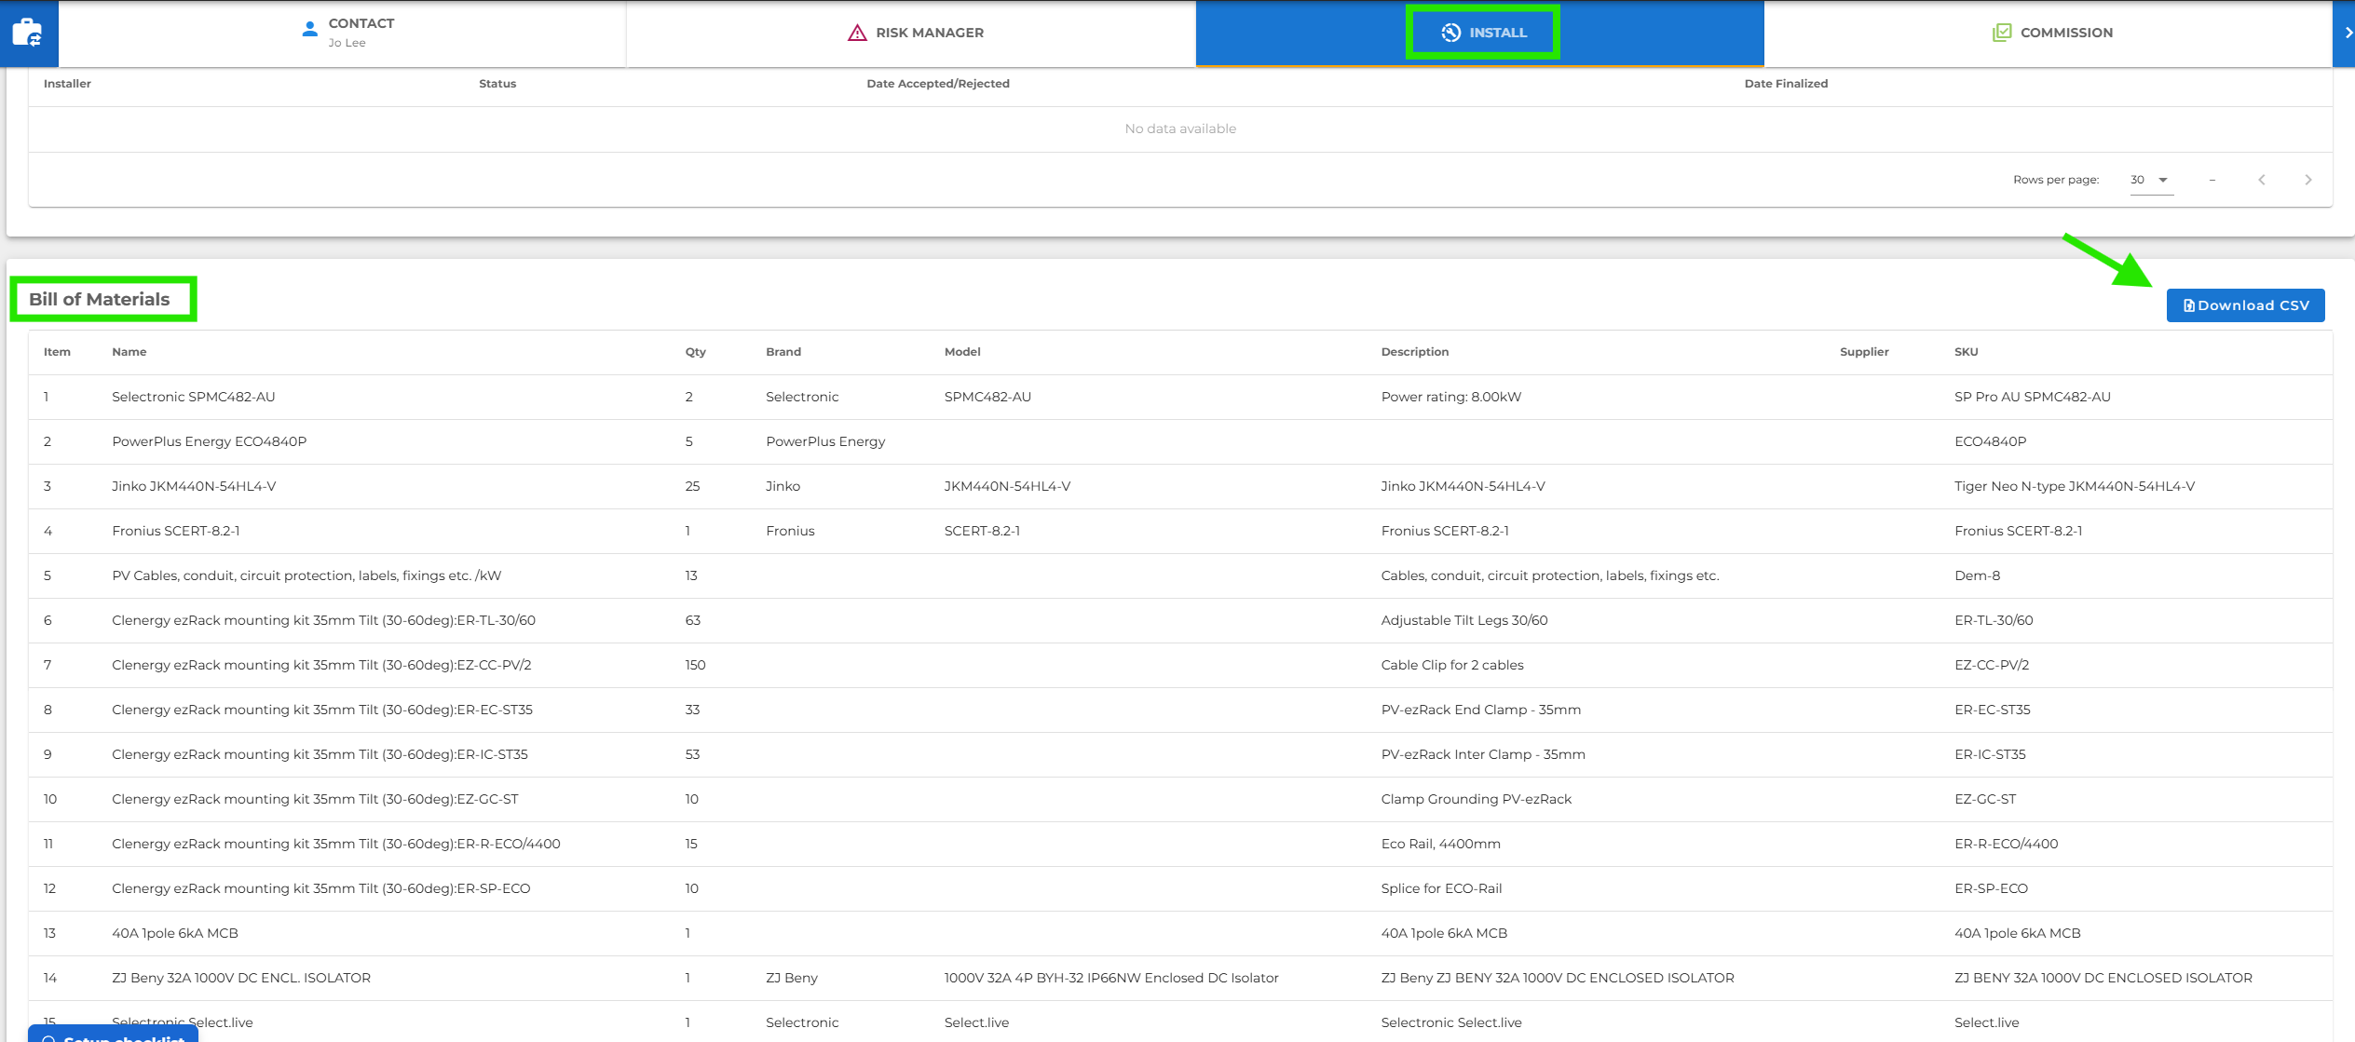Screen dimensions: 2355x1042
Task: Click the Commission checklist icon
Action: tap(2001, 33)
